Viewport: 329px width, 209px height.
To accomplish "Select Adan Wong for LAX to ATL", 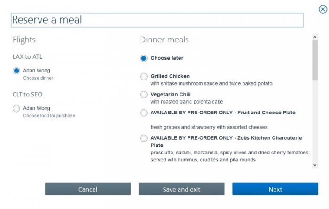I will [16, 71].
